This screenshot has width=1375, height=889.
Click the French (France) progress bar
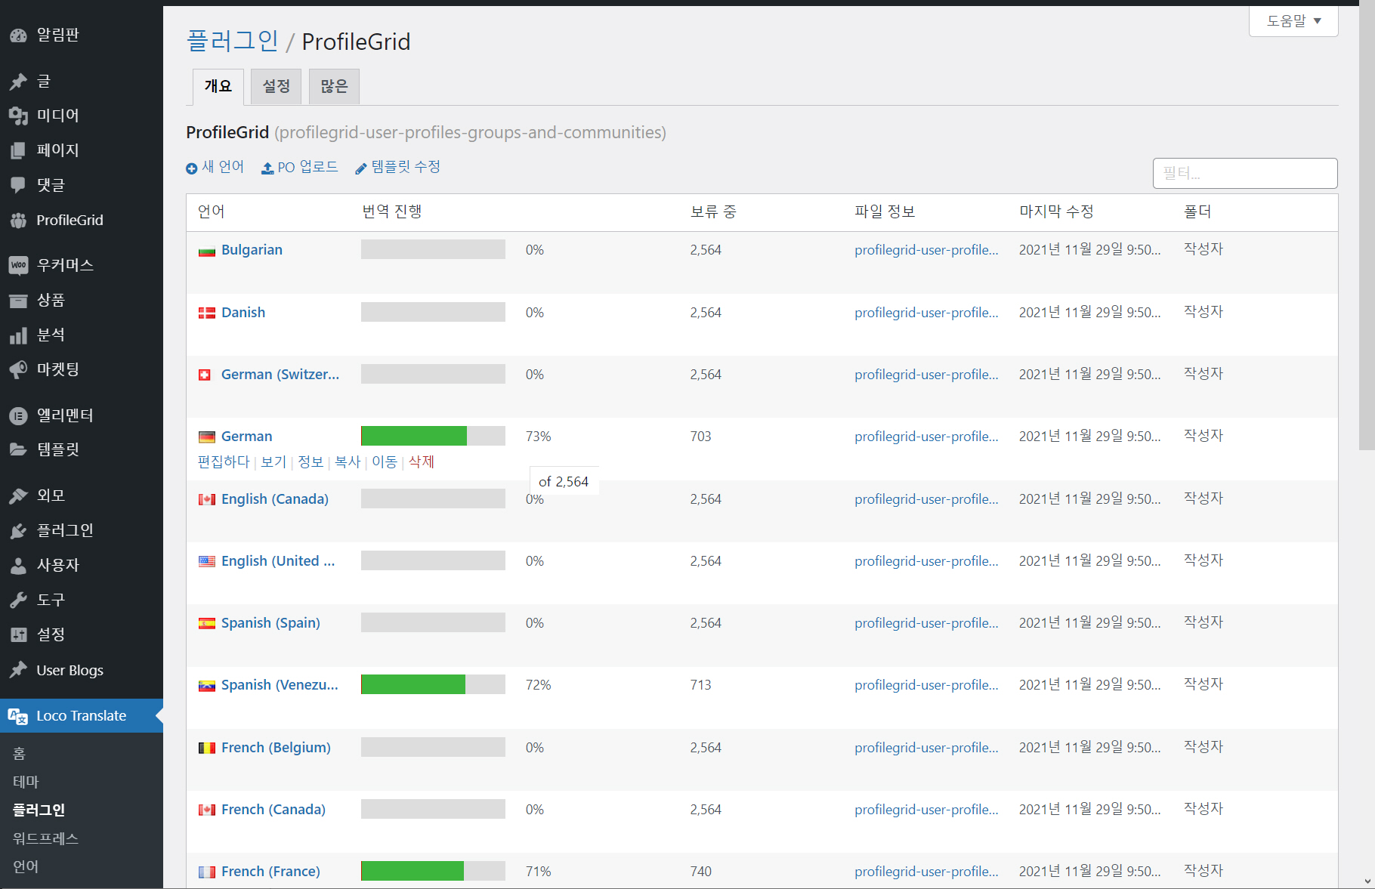coord(433,871)
